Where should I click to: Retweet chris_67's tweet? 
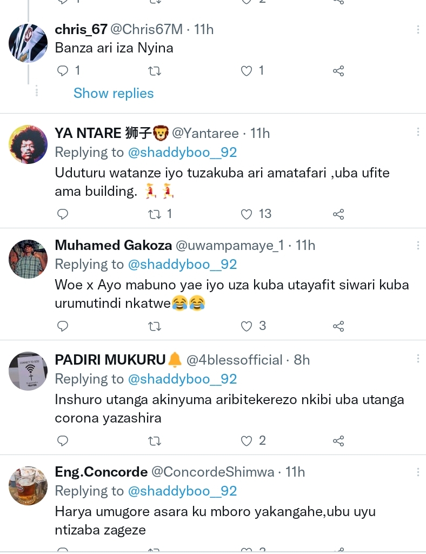(x=155, y=71)
